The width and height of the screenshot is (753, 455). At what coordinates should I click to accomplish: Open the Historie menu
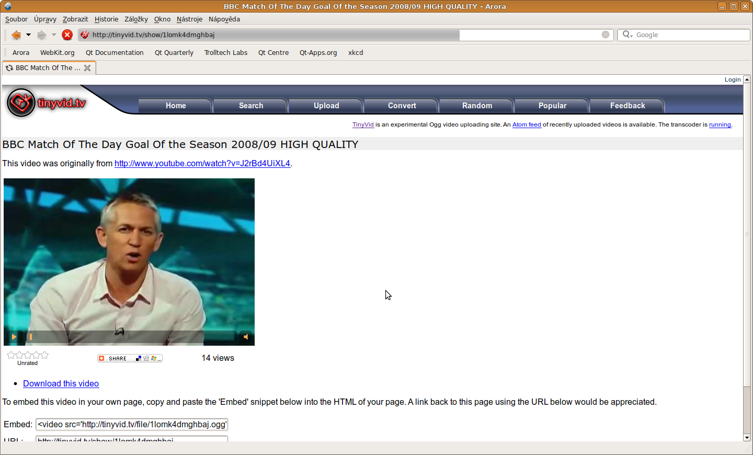click(106, 19)
